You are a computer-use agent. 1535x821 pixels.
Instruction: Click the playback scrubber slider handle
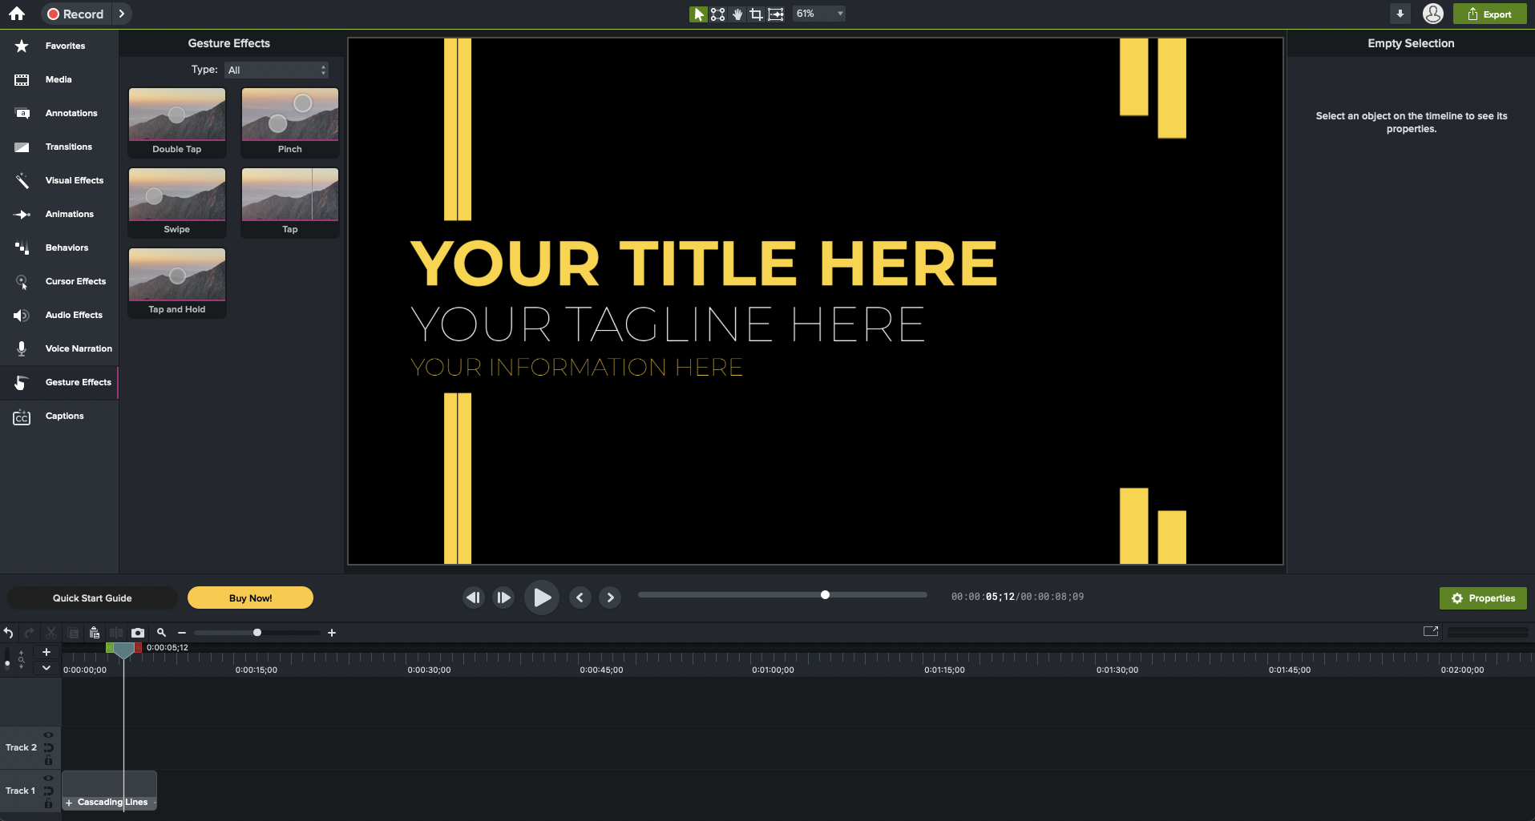825,595
